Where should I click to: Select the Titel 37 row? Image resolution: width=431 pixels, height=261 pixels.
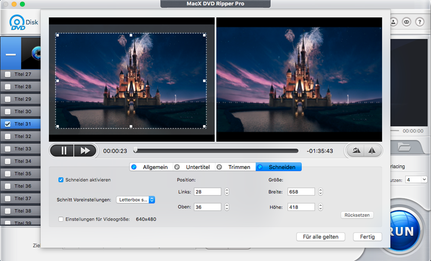tap(21, 198)
